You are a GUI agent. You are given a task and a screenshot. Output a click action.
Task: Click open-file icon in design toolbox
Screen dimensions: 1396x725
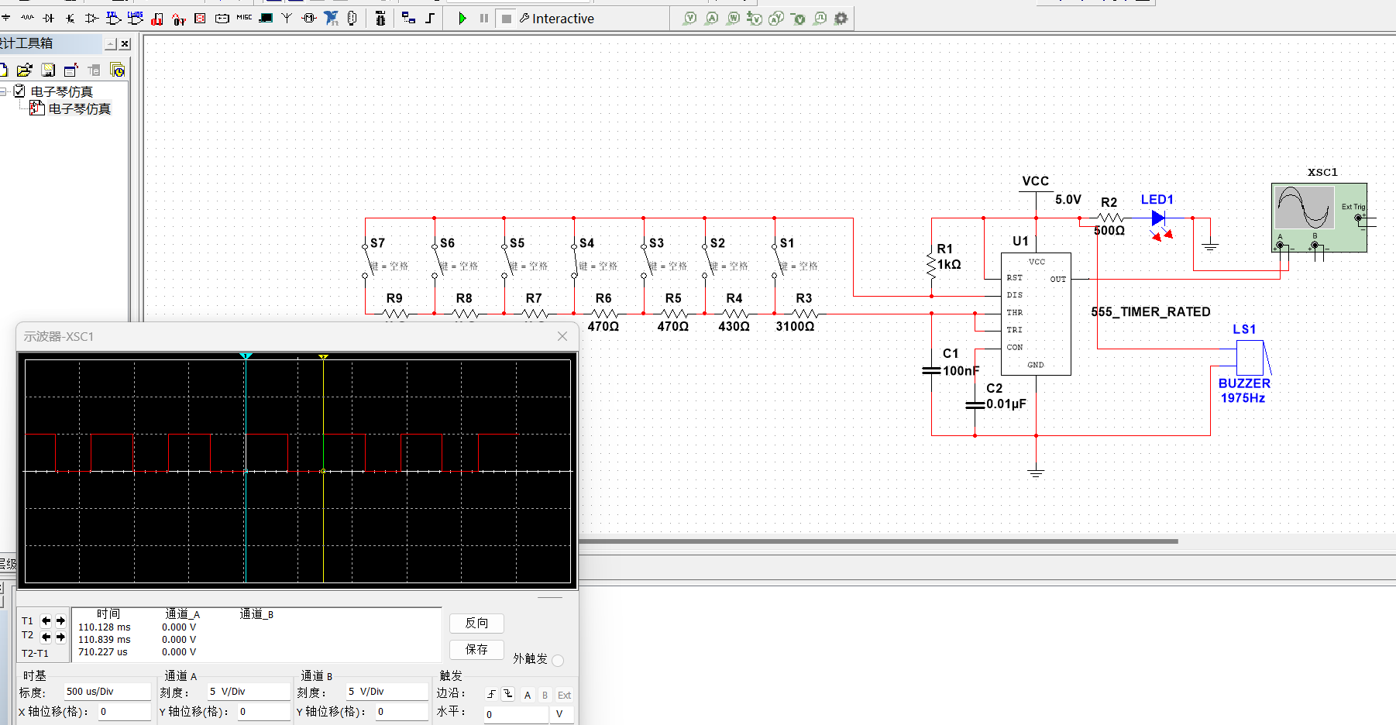[x=25, y=70]
